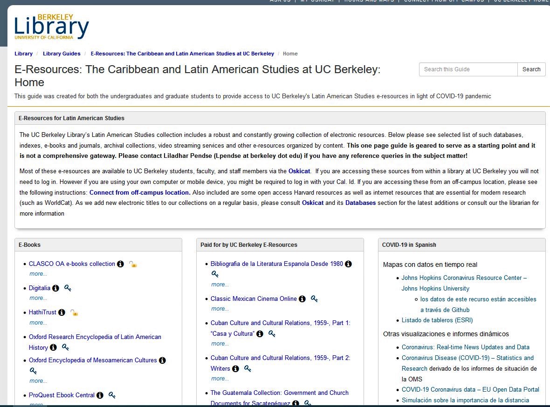Go to Library Guides breadcrumb
Image resolution: width=550 pixels, height=407 pixels.
(62, 54)
